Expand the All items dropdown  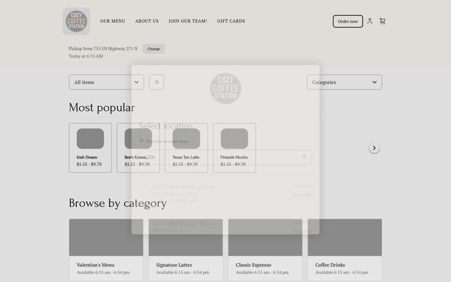pos(106,82)
